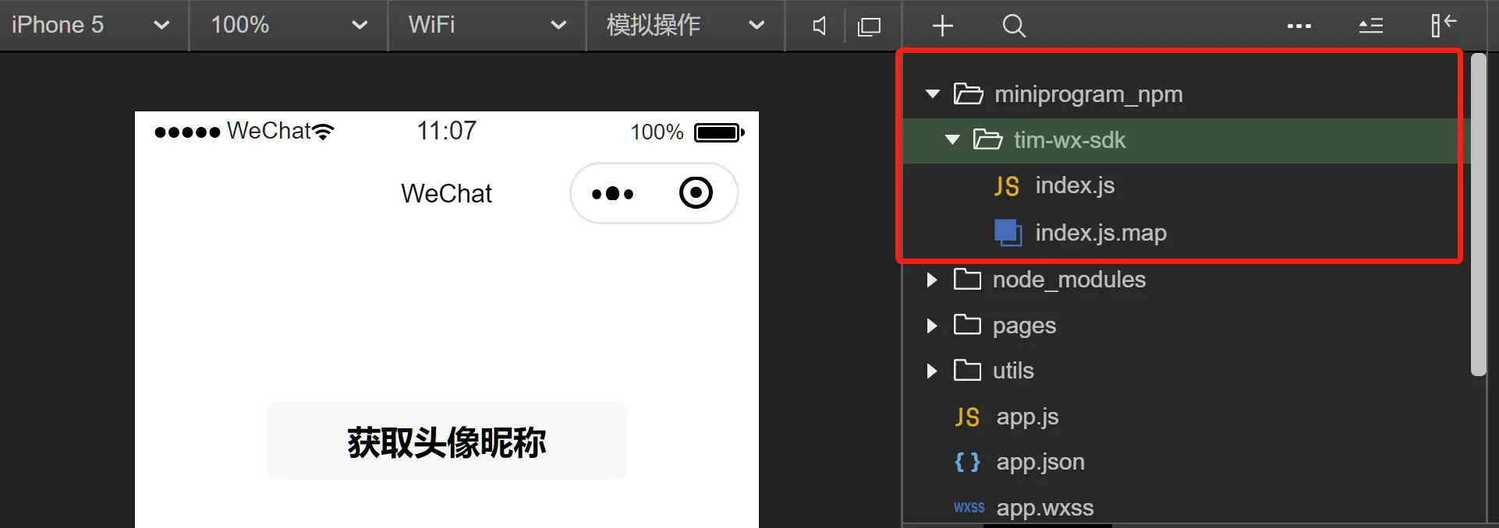Open the 100% zoom level dropdown

pos(289,25)
